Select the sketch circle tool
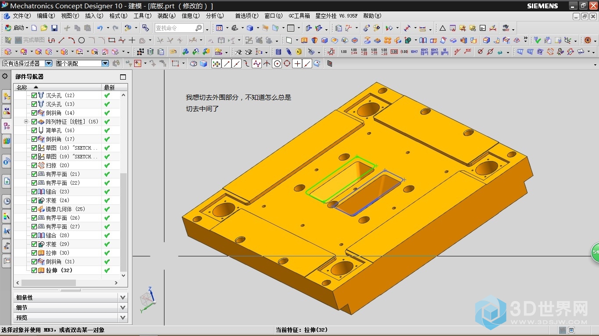599x336 pixels. 81,40
